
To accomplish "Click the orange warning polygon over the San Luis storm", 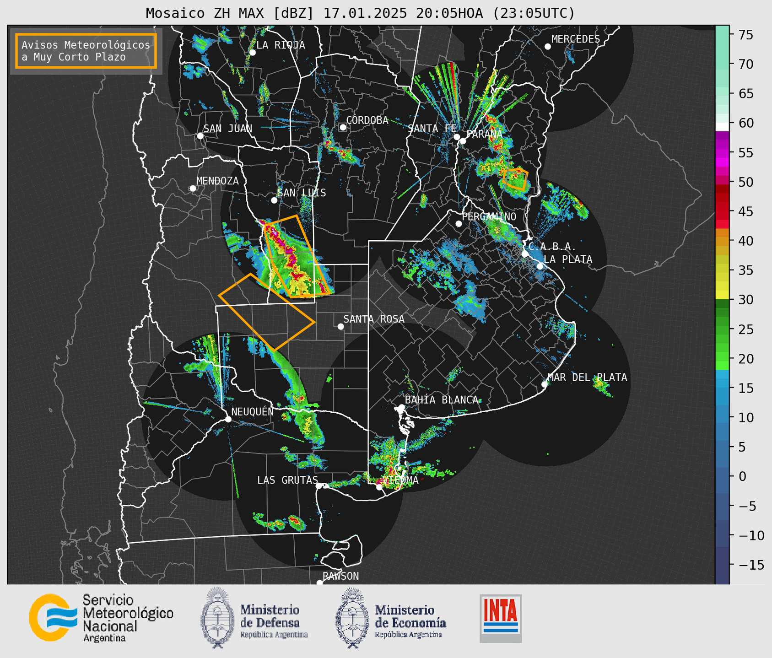I will click(x=298, y=256).
